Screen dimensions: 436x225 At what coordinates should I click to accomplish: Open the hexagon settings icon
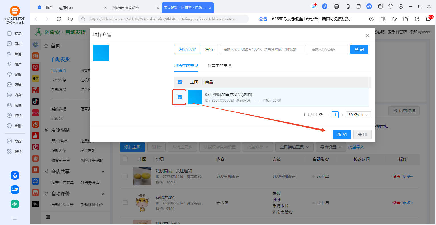(401, 6)
